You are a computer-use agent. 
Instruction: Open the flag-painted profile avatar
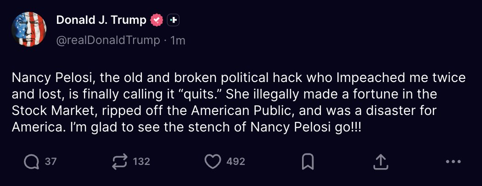pos(29,29)
